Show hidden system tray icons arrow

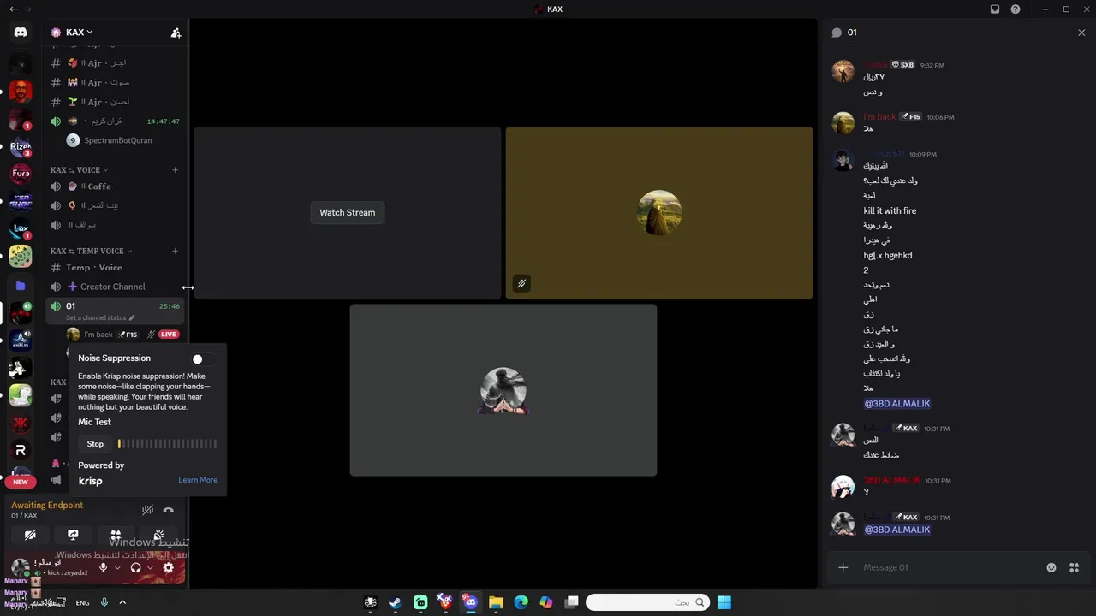tap(122, 602)
